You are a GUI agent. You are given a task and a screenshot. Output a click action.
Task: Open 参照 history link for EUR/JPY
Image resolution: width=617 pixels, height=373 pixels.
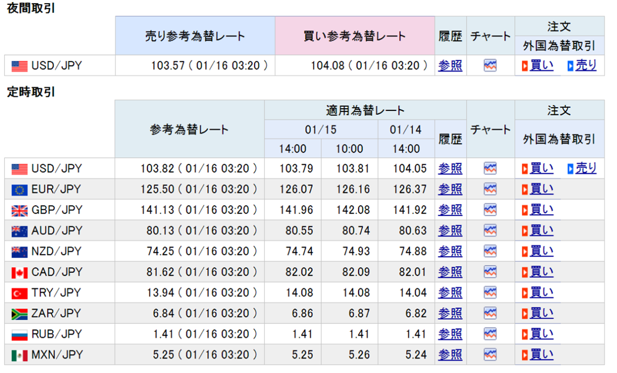450,189
